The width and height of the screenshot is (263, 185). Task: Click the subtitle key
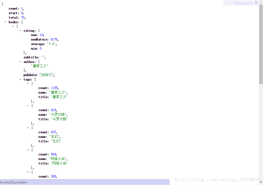point(31,57)
